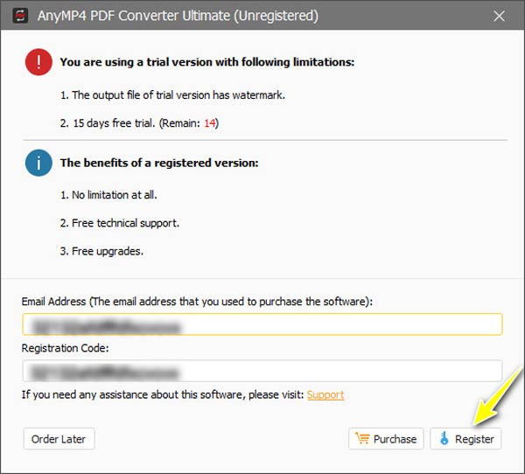The image size is (525, 474).
Task: Click the blue information icon
Action: coord(38,163)
